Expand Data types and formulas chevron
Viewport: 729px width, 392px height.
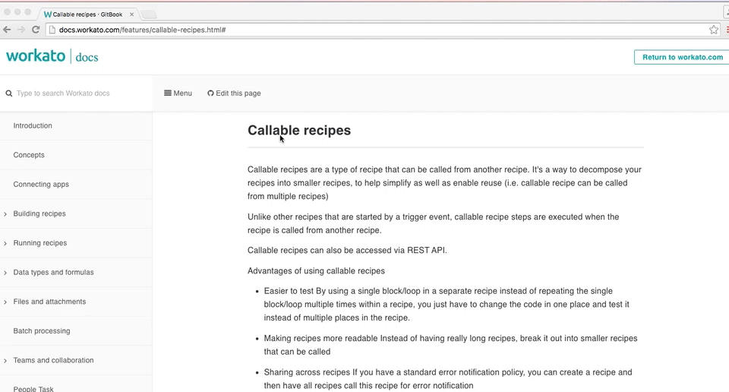(5, 273)
